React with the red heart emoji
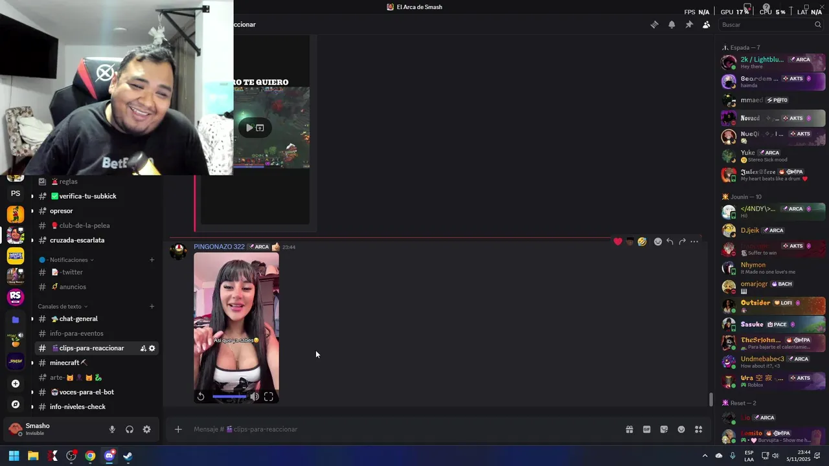Viewport: 829px width, 466px height. pos(618,241)
